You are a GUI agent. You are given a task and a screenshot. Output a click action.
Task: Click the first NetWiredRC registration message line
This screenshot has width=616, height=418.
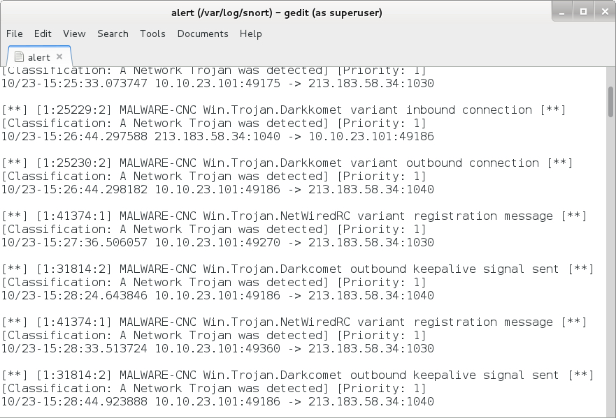(294, 216)
